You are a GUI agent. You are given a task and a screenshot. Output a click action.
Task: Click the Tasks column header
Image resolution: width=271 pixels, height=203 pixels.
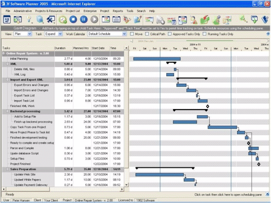28,48
